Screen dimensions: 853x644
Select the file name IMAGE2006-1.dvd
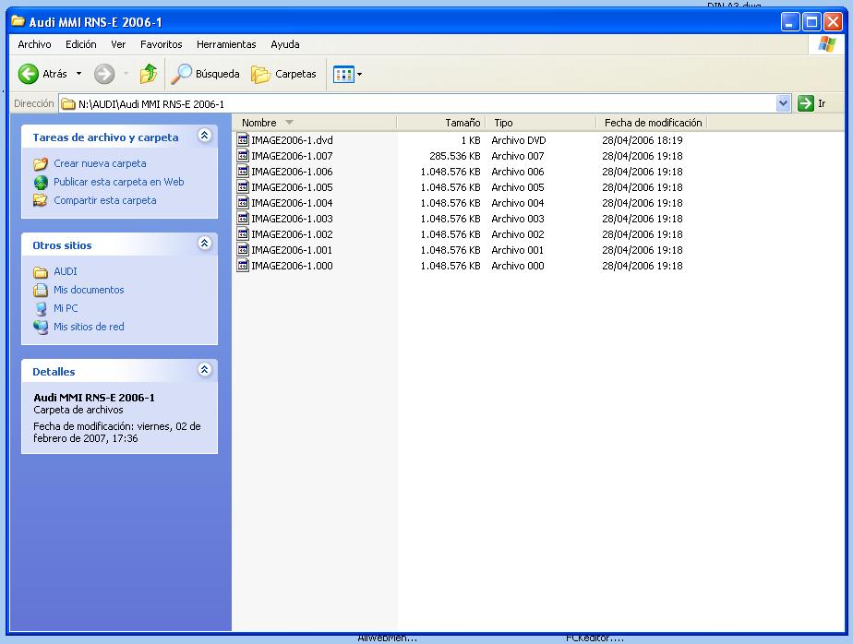[x=292, y=140]
